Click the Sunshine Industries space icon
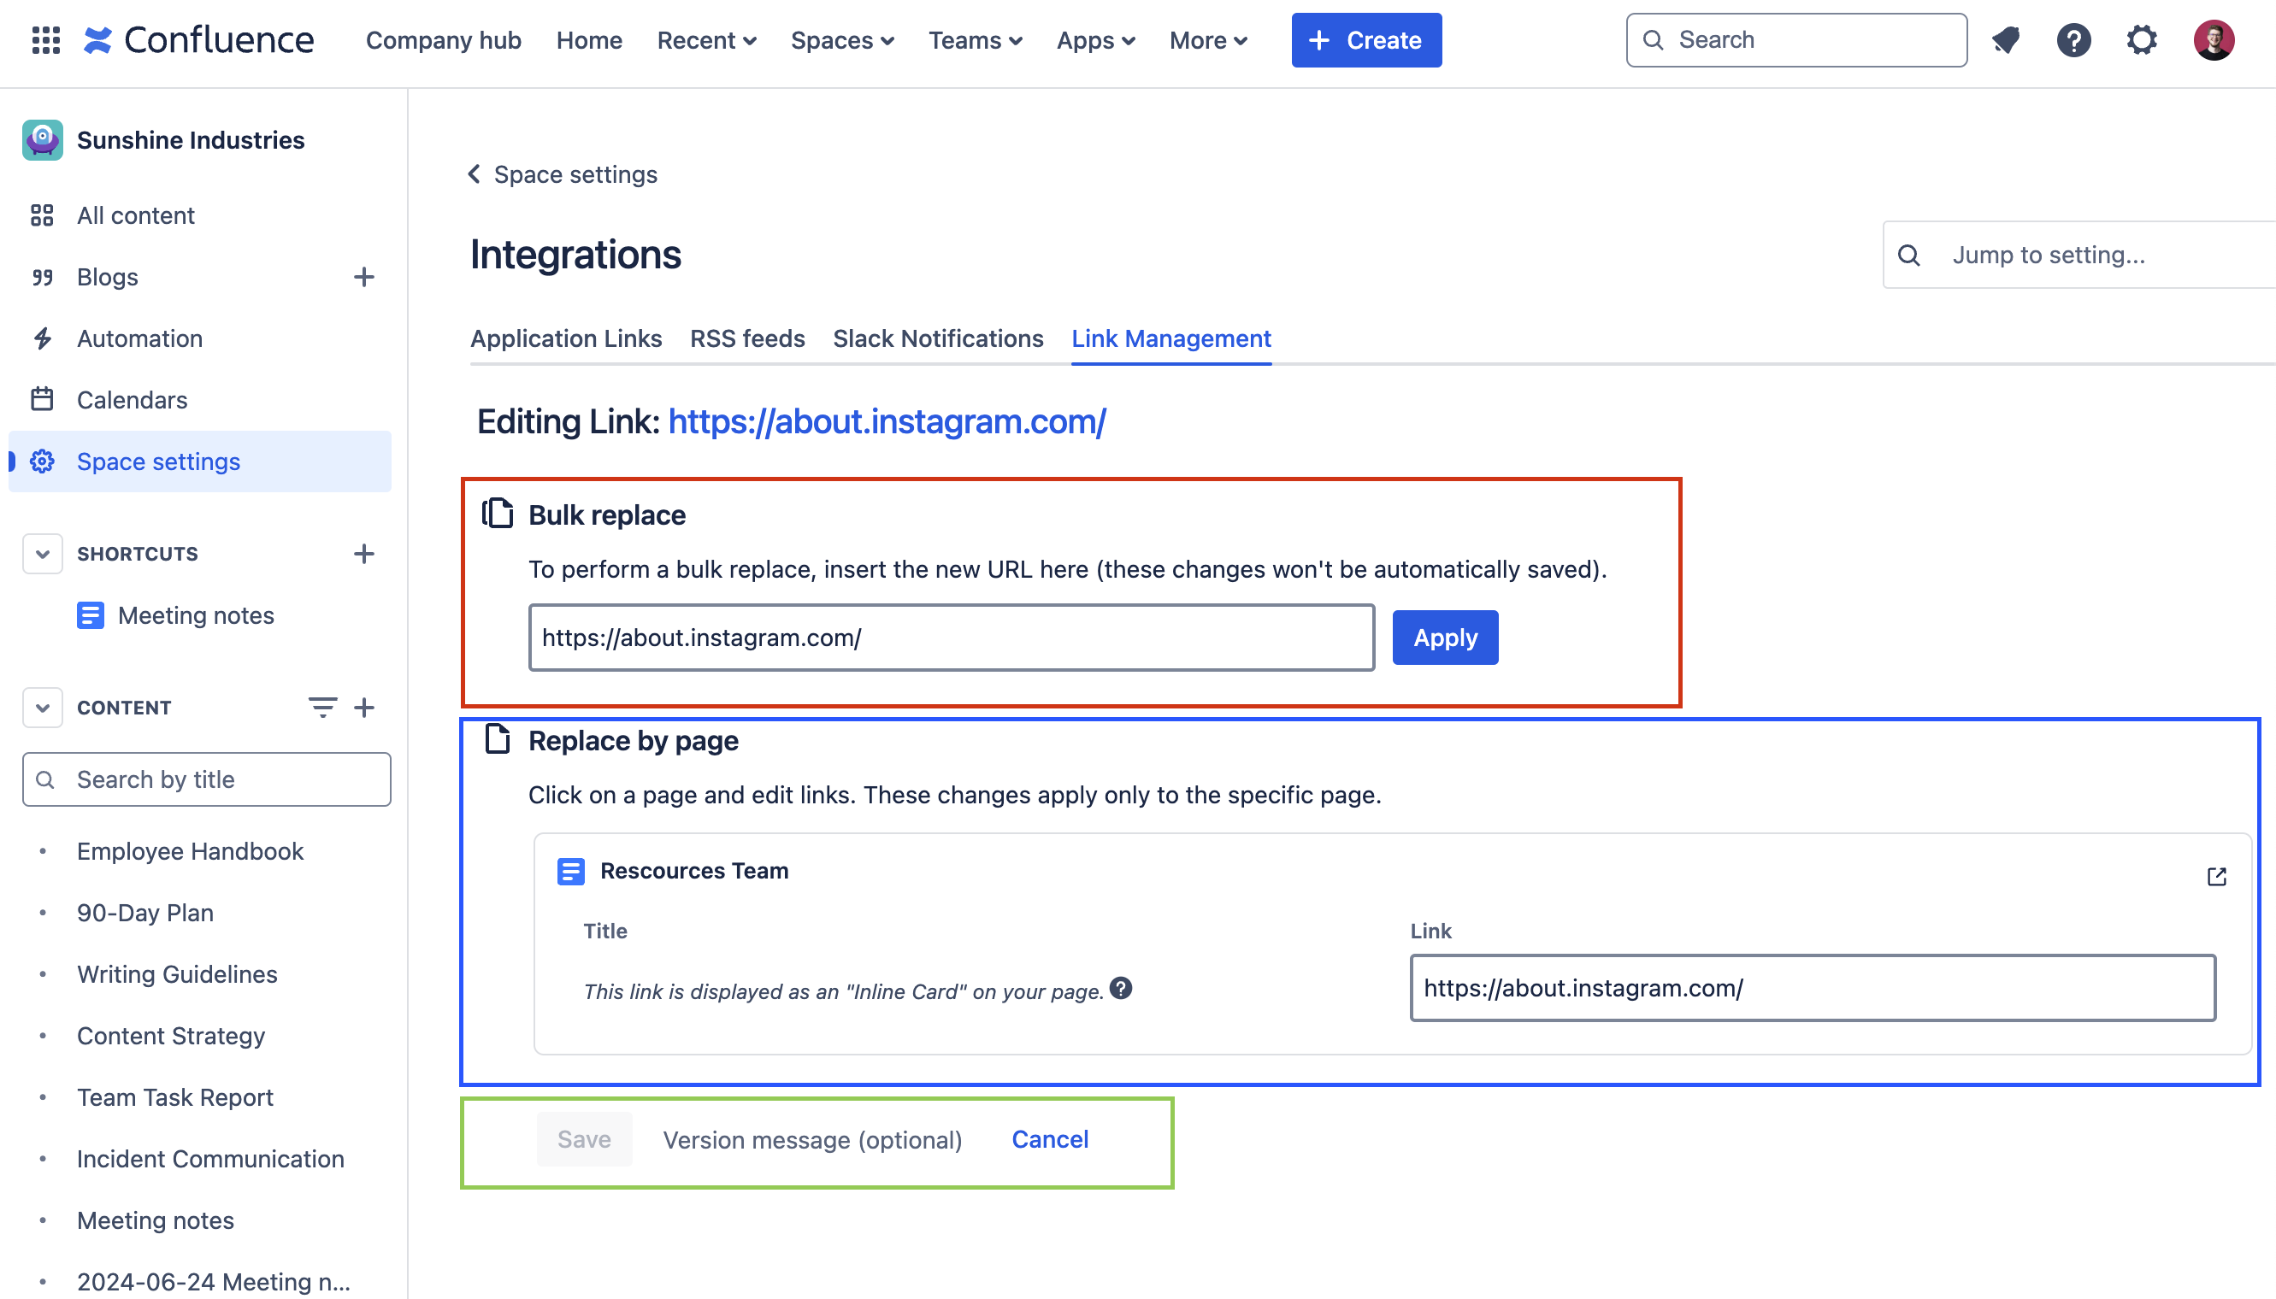The height and width of the screenshot is (1299, 2276). [42, 140]
